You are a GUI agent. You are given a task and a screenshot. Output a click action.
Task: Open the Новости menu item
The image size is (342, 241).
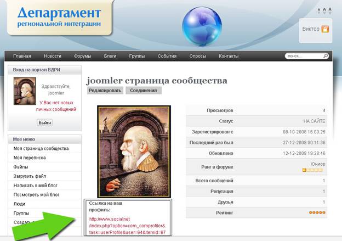tap(53, 56)
